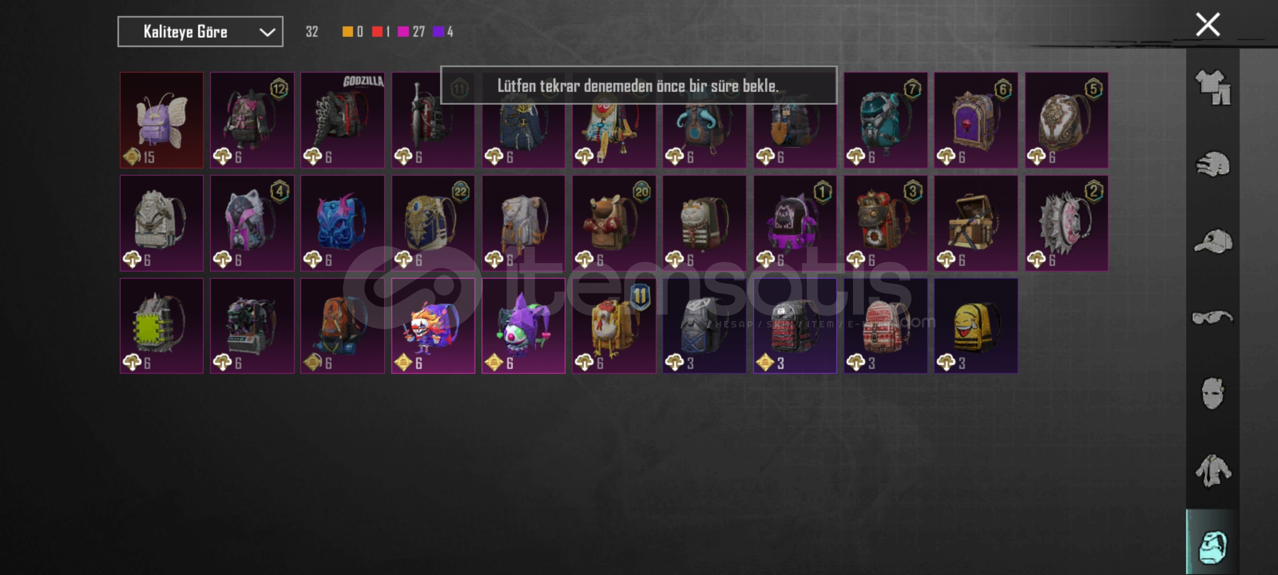The height and width of the screenshot is (575, 1278).
Task: Select the purple jester clown backpack
Action: pos(523,326)
